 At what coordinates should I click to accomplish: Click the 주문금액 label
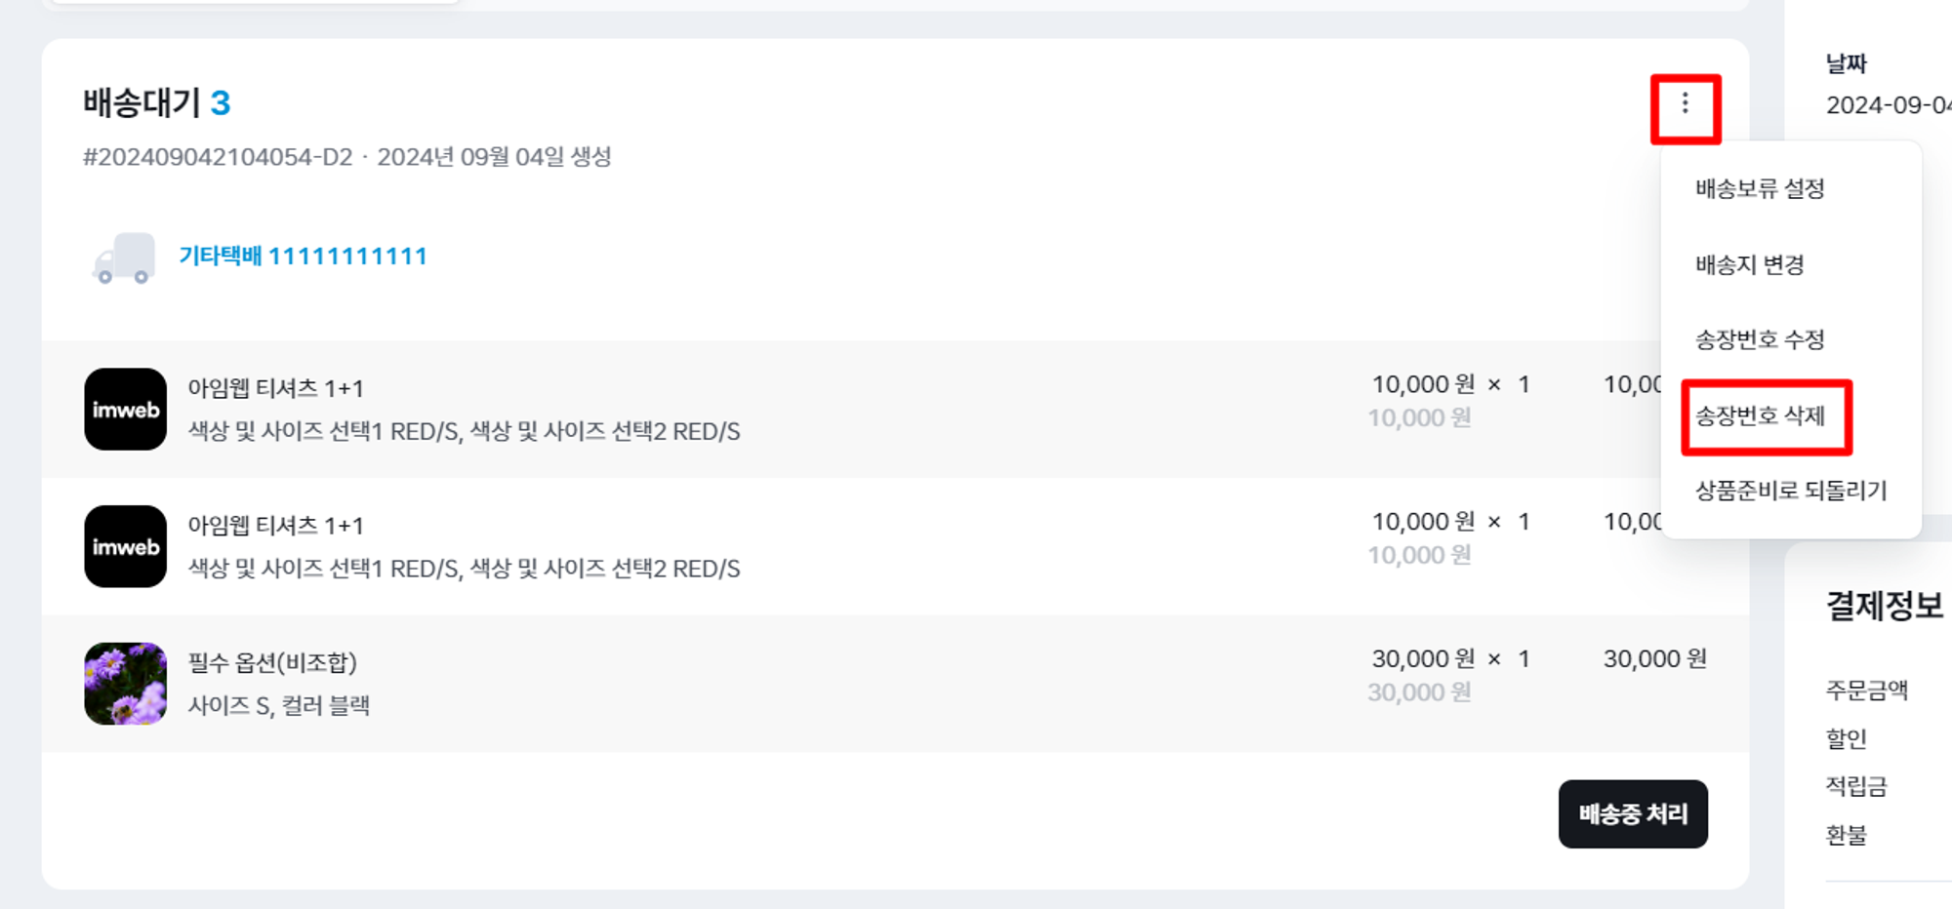coord(1866,691)
